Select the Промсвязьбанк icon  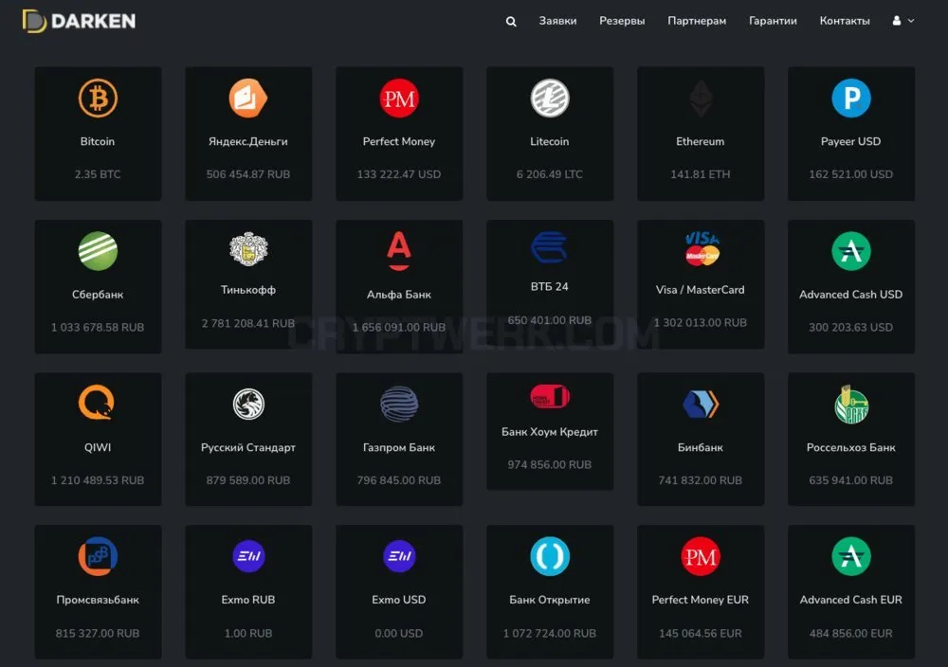(98, 556)
